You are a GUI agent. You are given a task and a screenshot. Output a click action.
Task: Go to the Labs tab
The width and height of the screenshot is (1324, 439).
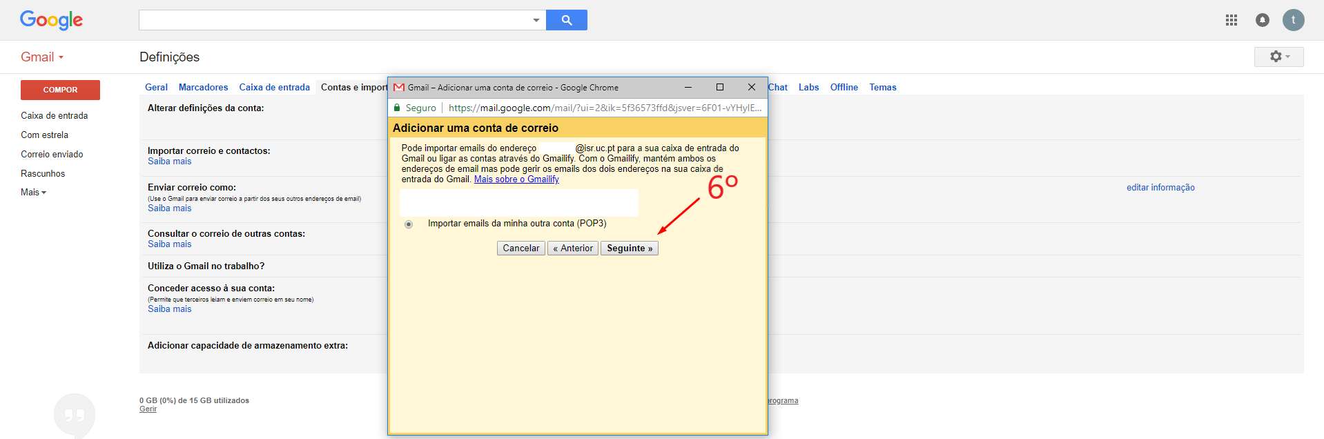[808, 87]
